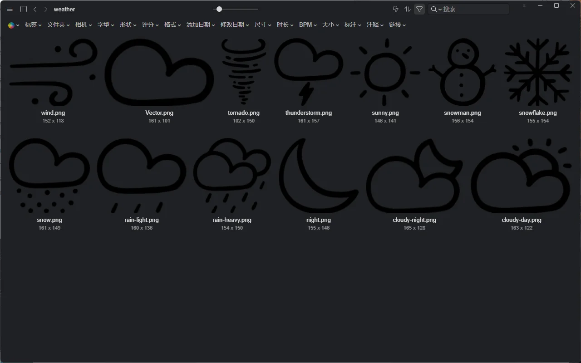Open search scope magnifier dropdown
The height and width of the screenshot is (363, 581).
436,9
